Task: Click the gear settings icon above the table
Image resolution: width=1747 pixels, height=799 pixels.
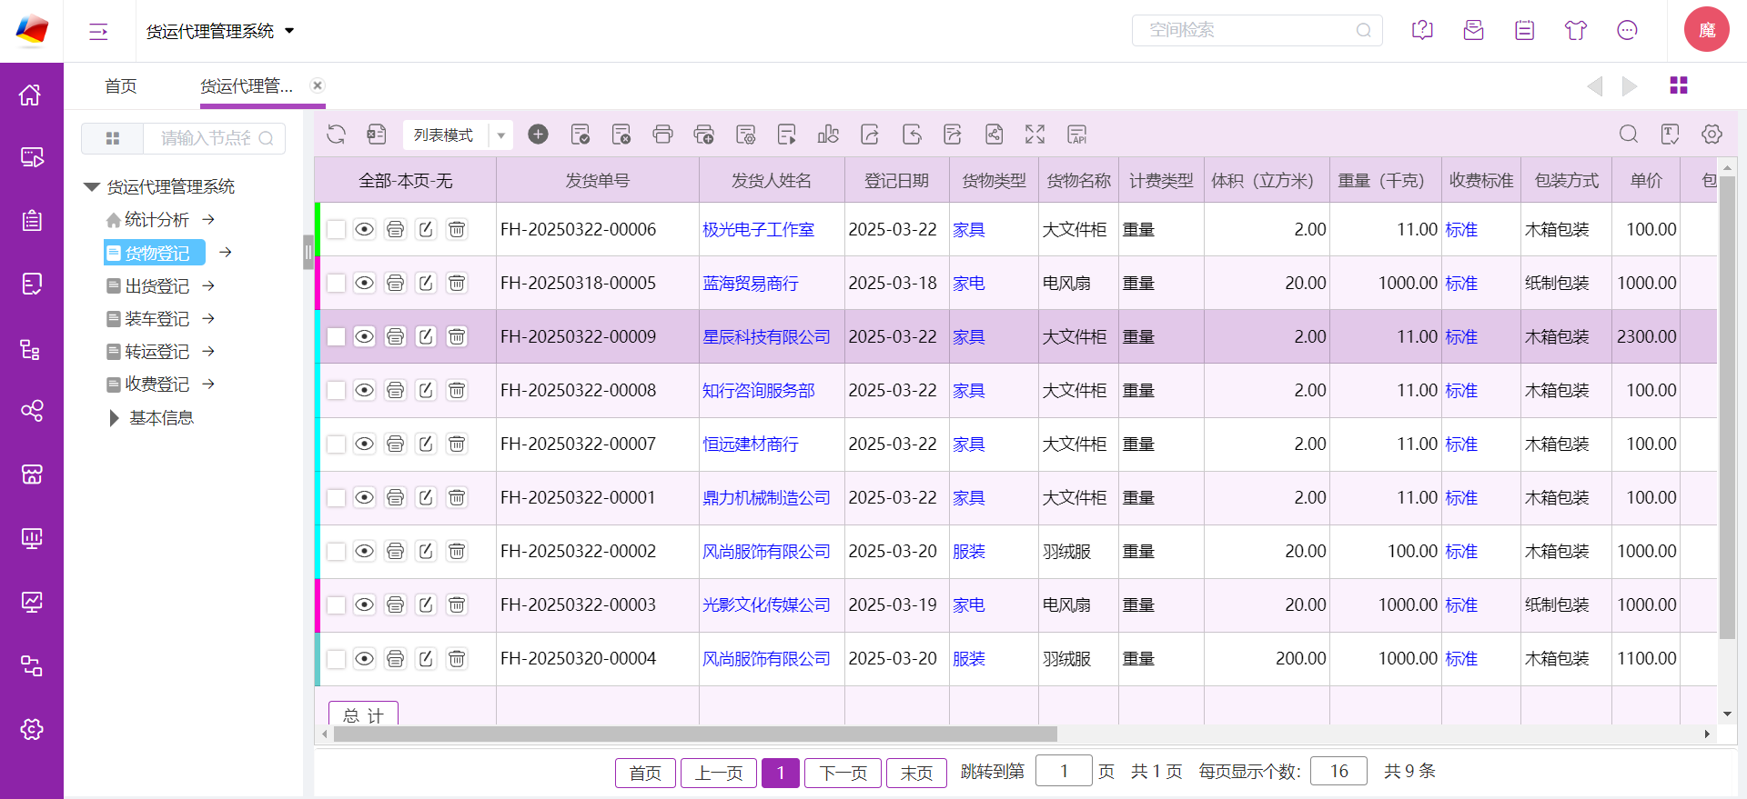Action: 1712,135
